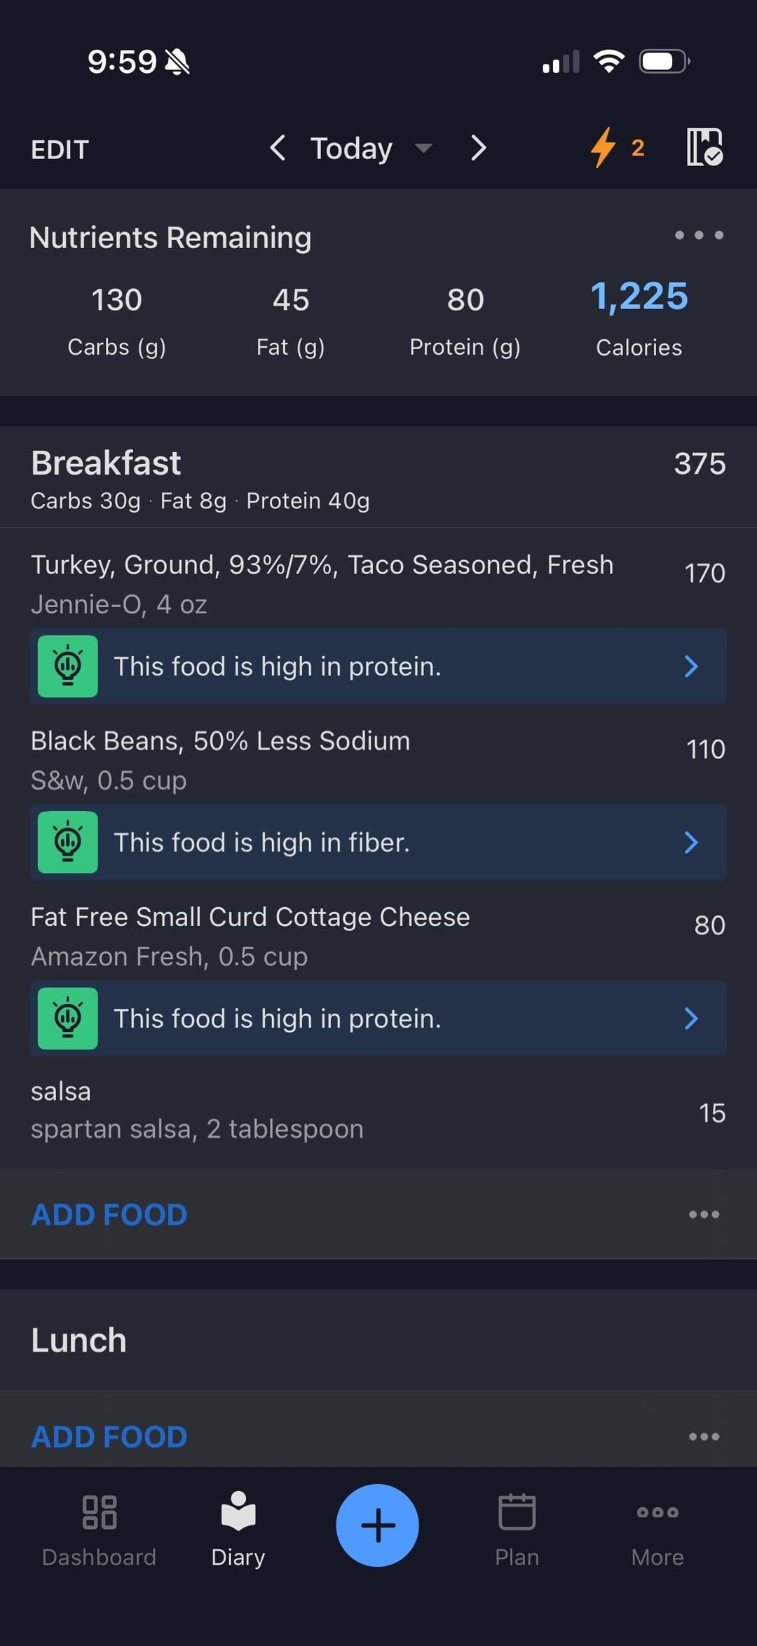Expand the high in fiber insight

[378, 842]
